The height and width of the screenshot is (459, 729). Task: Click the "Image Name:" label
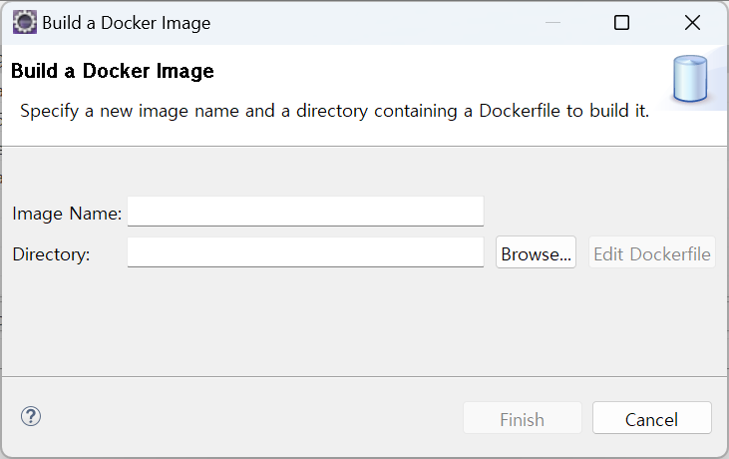pos(67,213)
